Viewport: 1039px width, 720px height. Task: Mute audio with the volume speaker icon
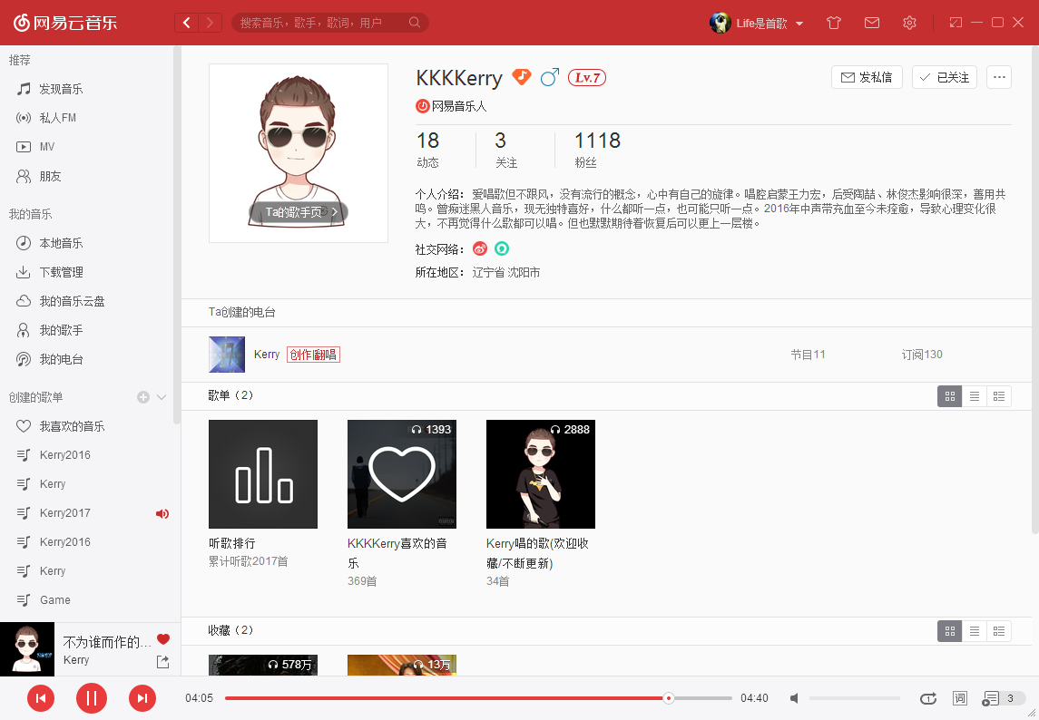tap(795, 698)
